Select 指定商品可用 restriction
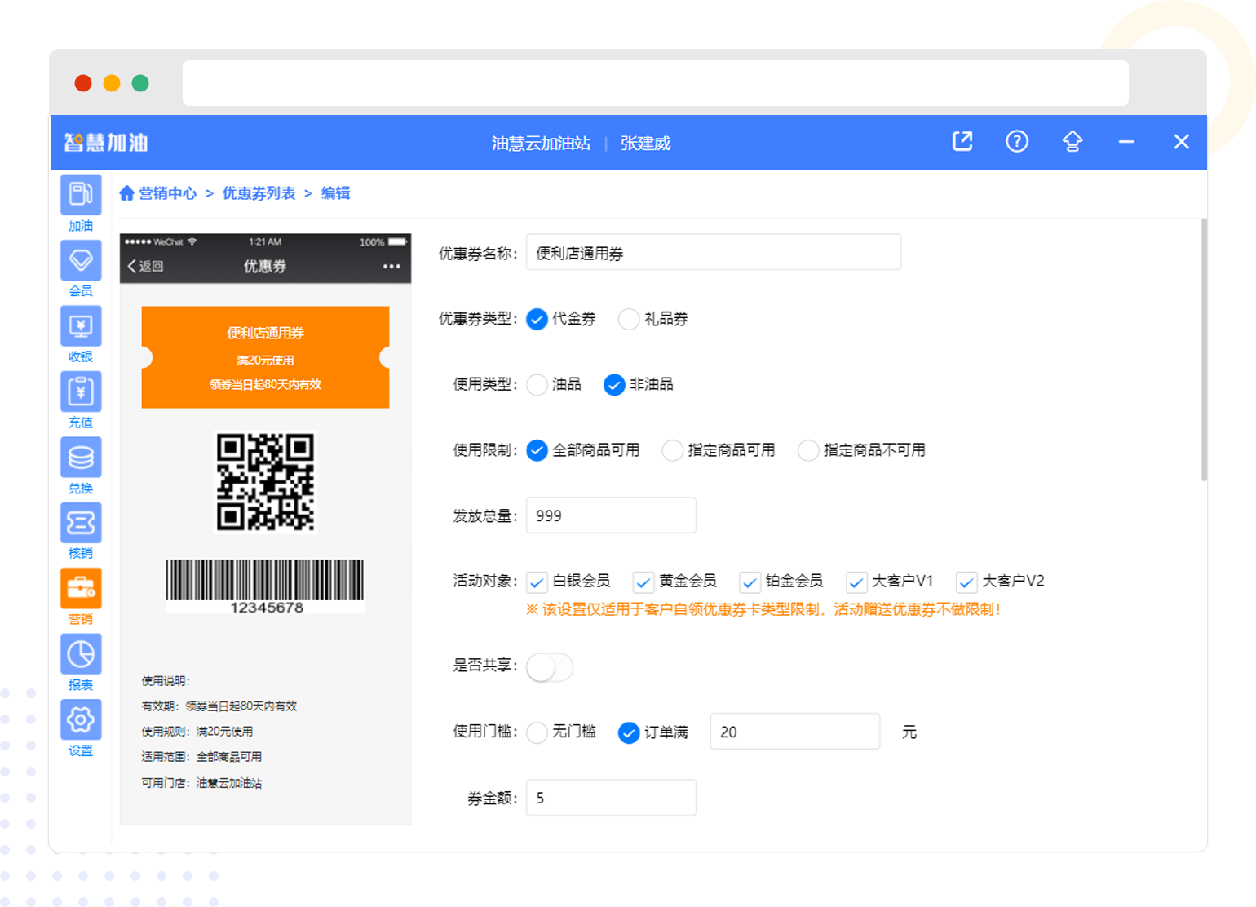The width and height of the screenshot is (1256, 907). coord(672,450)
